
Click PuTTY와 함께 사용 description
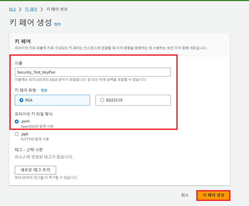(x=35, y=139)
